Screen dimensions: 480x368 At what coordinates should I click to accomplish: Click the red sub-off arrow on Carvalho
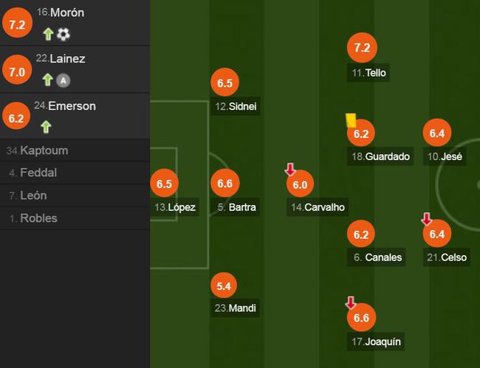click(x=290, y=169)
